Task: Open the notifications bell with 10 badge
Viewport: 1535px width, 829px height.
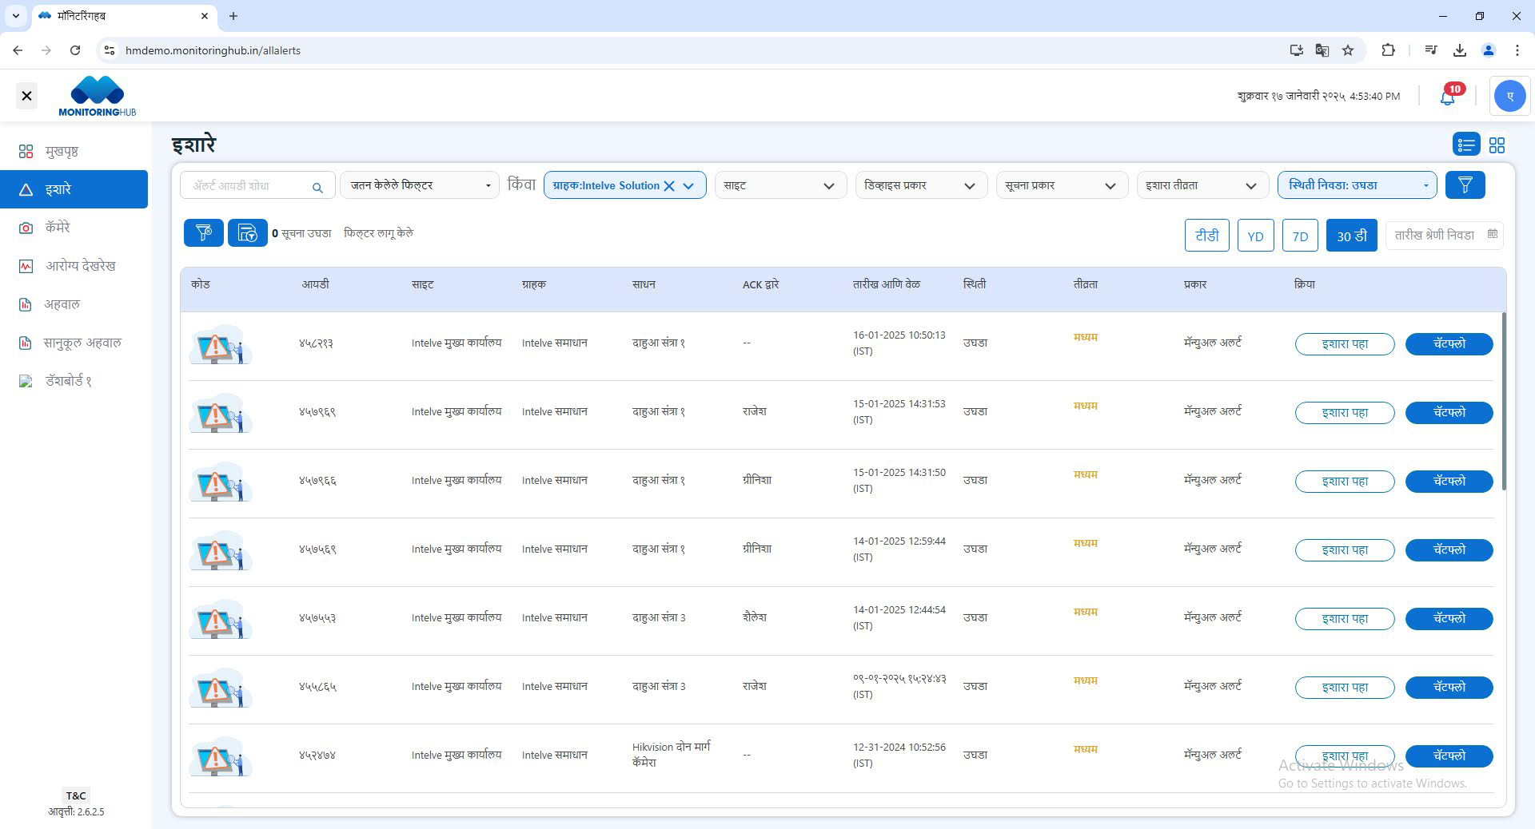Action: 1448,97
